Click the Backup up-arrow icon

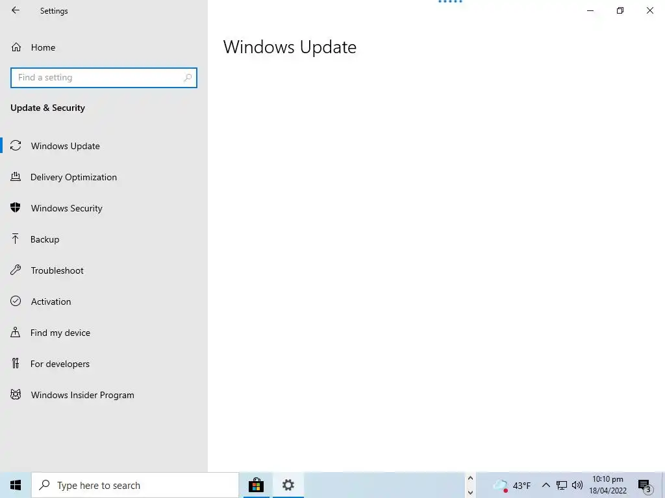tap(16, 239)
